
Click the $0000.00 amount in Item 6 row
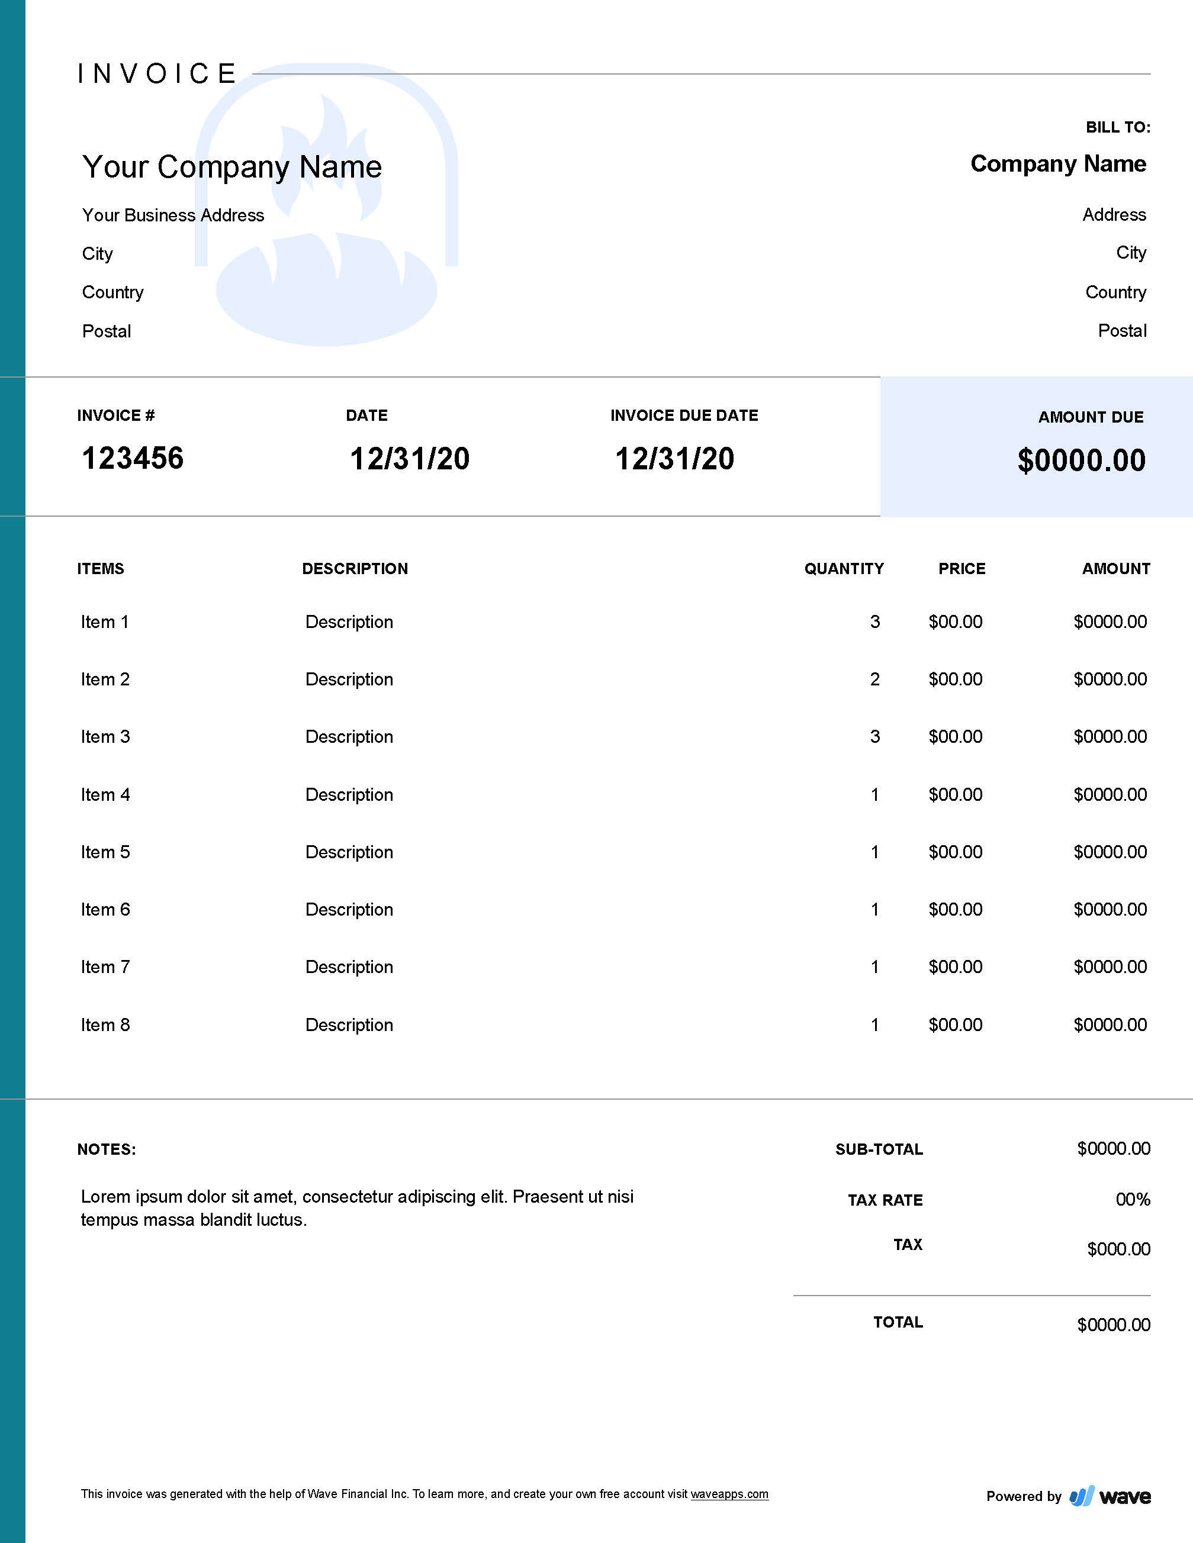click(1110, 909)
